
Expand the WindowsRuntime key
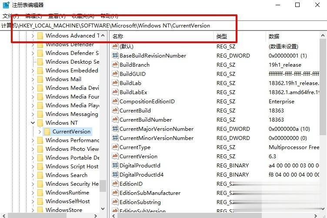point(33,193)
